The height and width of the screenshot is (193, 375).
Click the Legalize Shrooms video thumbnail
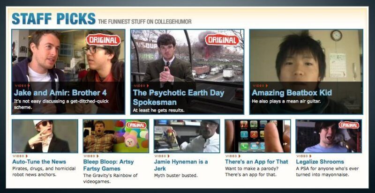click(329, 136)
